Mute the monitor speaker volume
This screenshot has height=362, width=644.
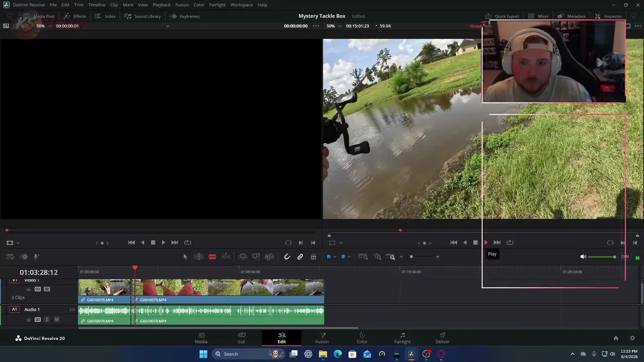[x=583, y=257]
